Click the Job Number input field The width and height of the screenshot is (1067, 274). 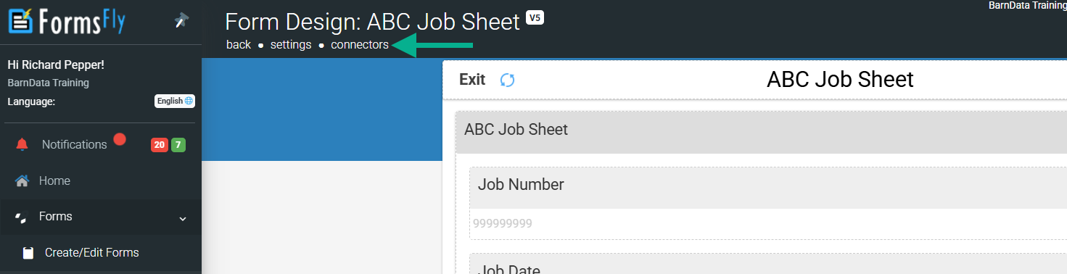[x=767, y=223]
